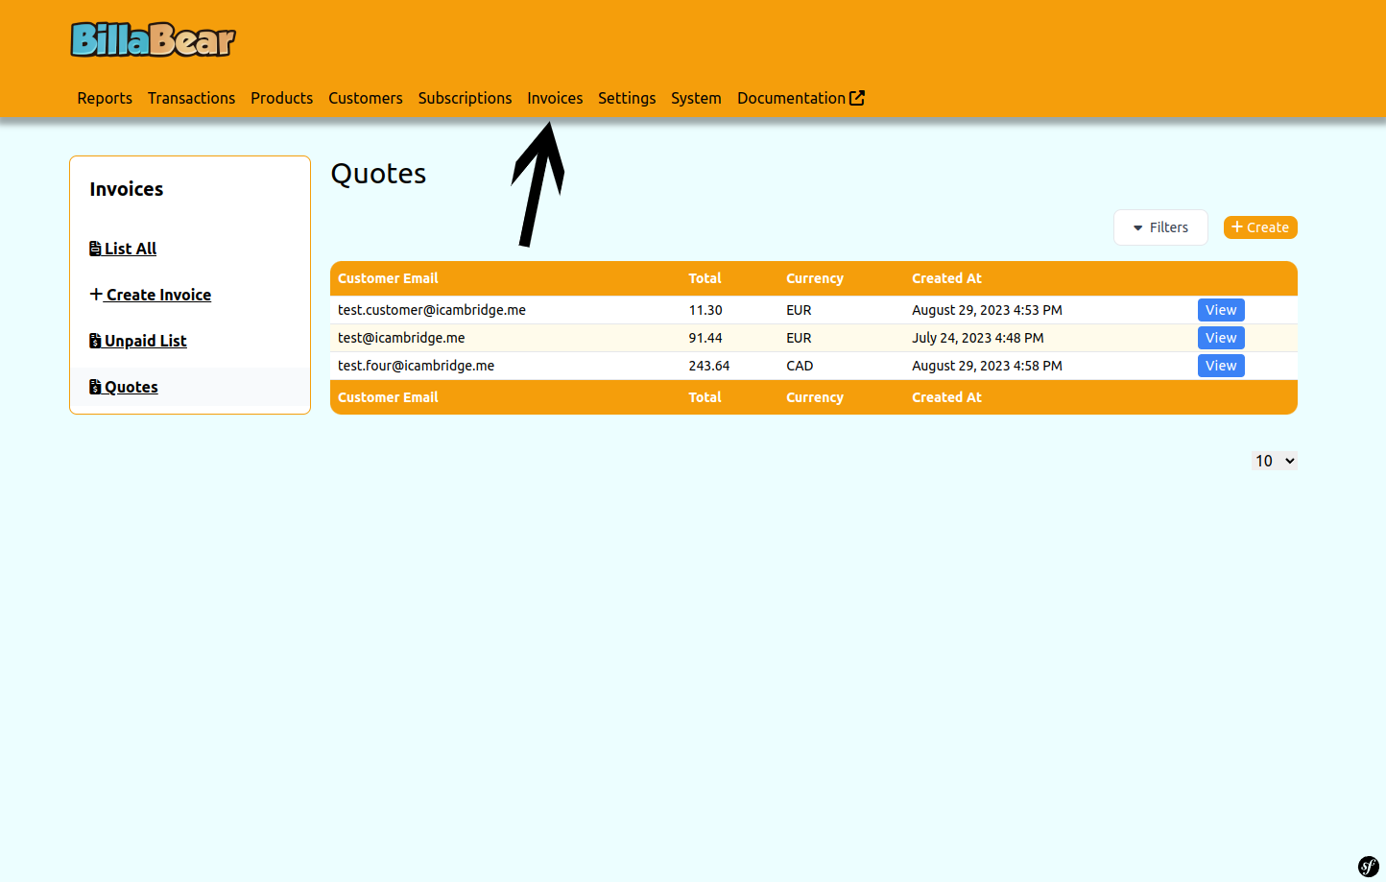Open the Symfony debug toolbar icon
The width and height of the screenshot is (1386, 882).
(x=1368, y=867)
